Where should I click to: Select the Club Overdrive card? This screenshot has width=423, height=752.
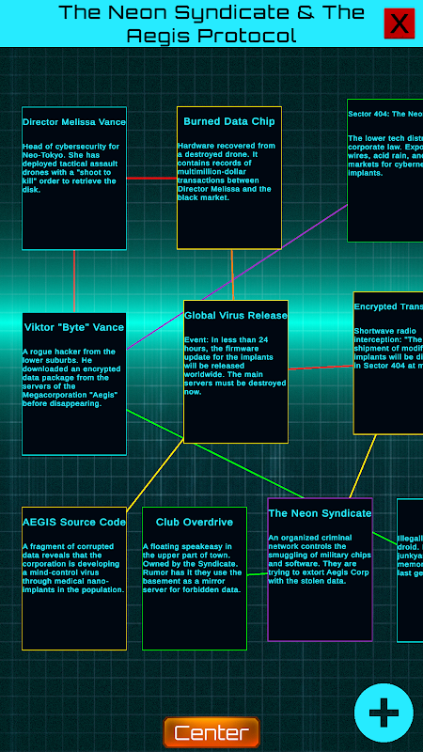pos(195,578)
